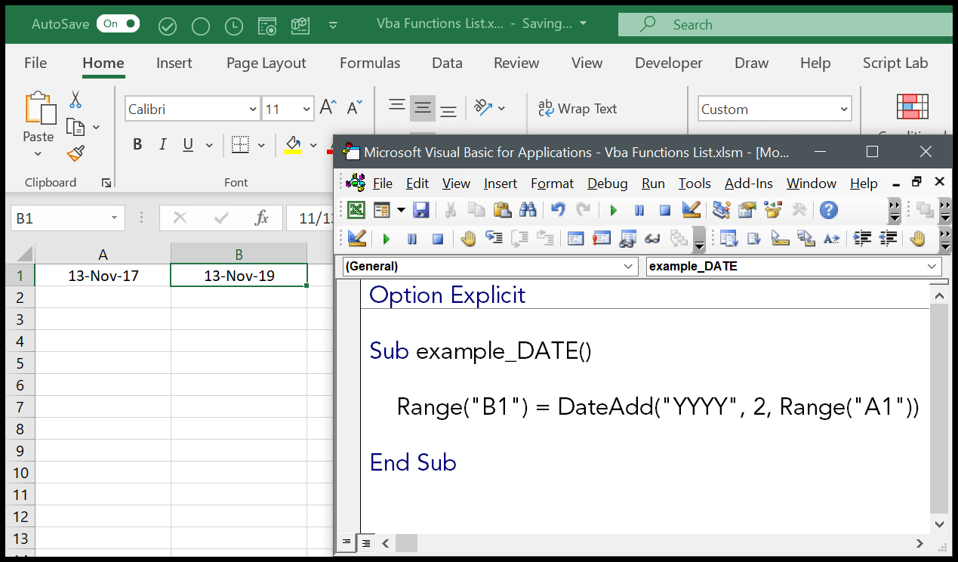Run the macro with the green Run Sub arrow
Image resolution: width=958 pixels, height=562 pixels.
(613, 210)
